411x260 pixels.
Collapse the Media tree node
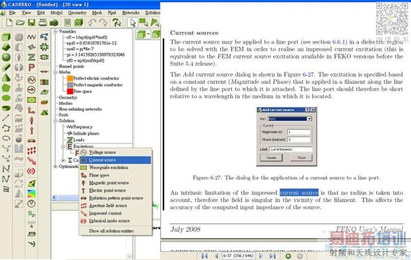[55, 72]
